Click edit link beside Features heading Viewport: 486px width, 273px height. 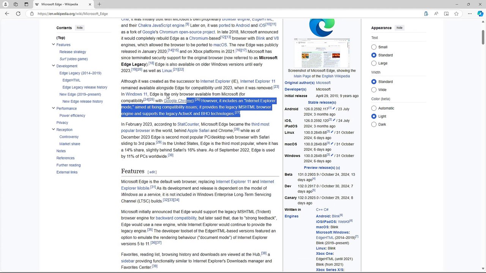pos(152,172)
